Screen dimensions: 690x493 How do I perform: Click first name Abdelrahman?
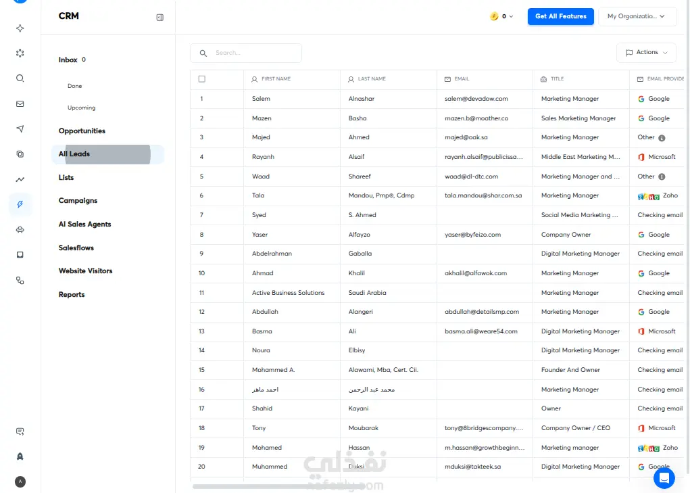tap(272, 254)
